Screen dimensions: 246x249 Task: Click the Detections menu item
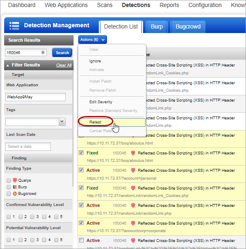pos(136,5)
